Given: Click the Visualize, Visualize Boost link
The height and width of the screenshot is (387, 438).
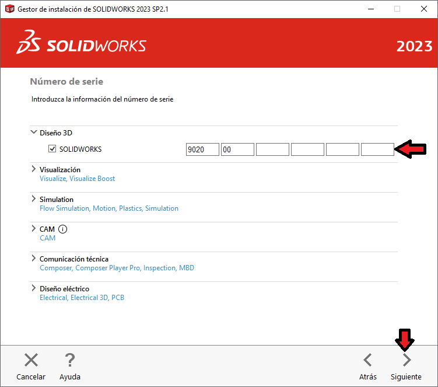Looking at the screenshot, I should 77,179.
